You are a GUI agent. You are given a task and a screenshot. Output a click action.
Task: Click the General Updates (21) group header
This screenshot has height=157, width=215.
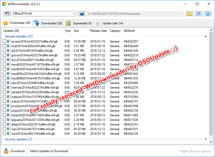pyautogui.click(x=19, y=36)
